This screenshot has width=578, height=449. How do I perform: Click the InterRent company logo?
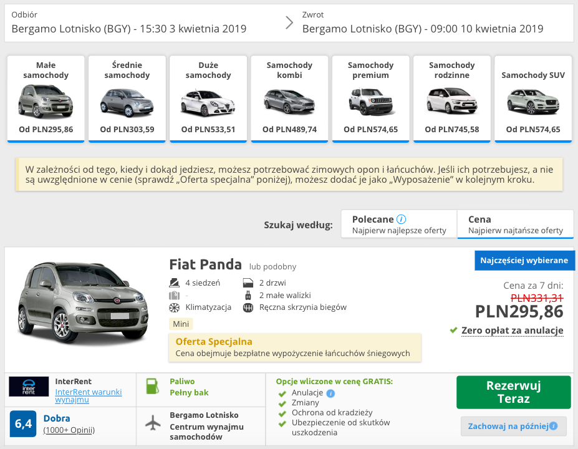tap(29, 387)
